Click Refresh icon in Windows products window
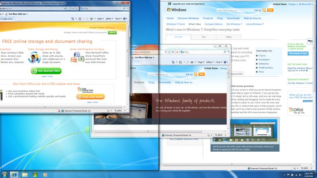The image size is (317, 178). (x=173, y=52)
